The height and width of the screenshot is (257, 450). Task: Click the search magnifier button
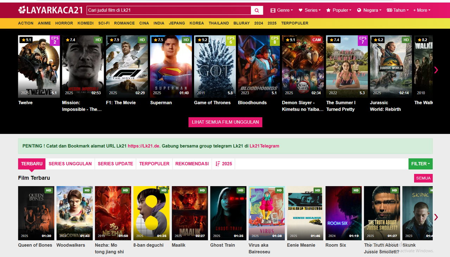(257, 10)
